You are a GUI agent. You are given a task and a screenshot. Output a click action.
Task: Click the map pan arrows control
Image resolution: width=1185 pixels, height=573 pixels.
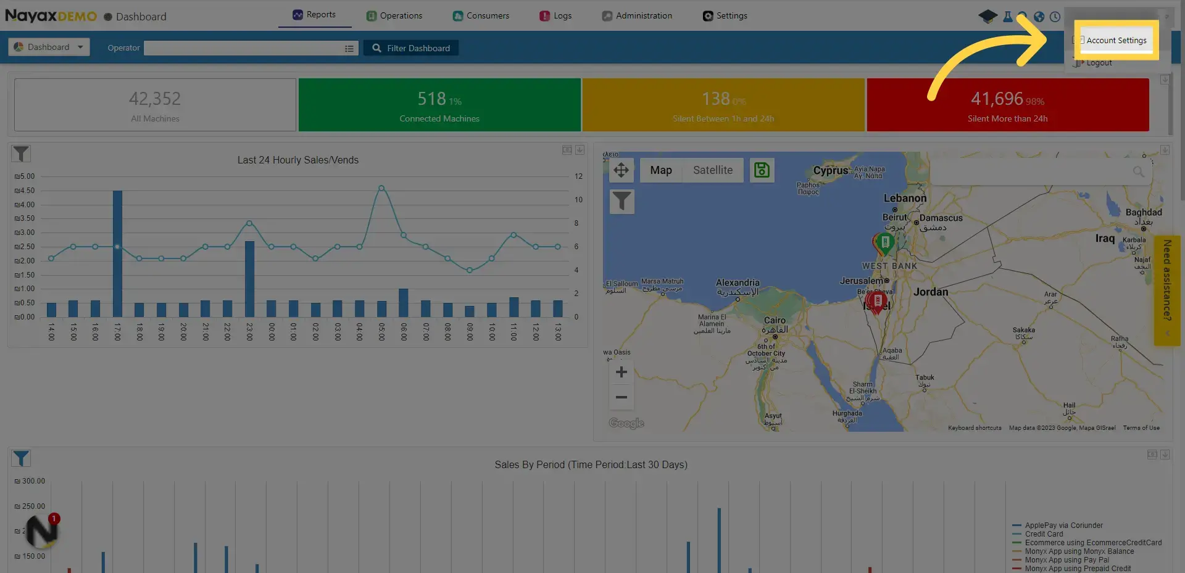[622, 170]
